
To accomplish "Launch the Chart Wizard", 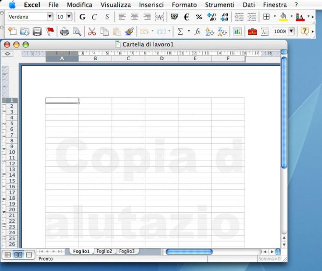I will [237, 32].
